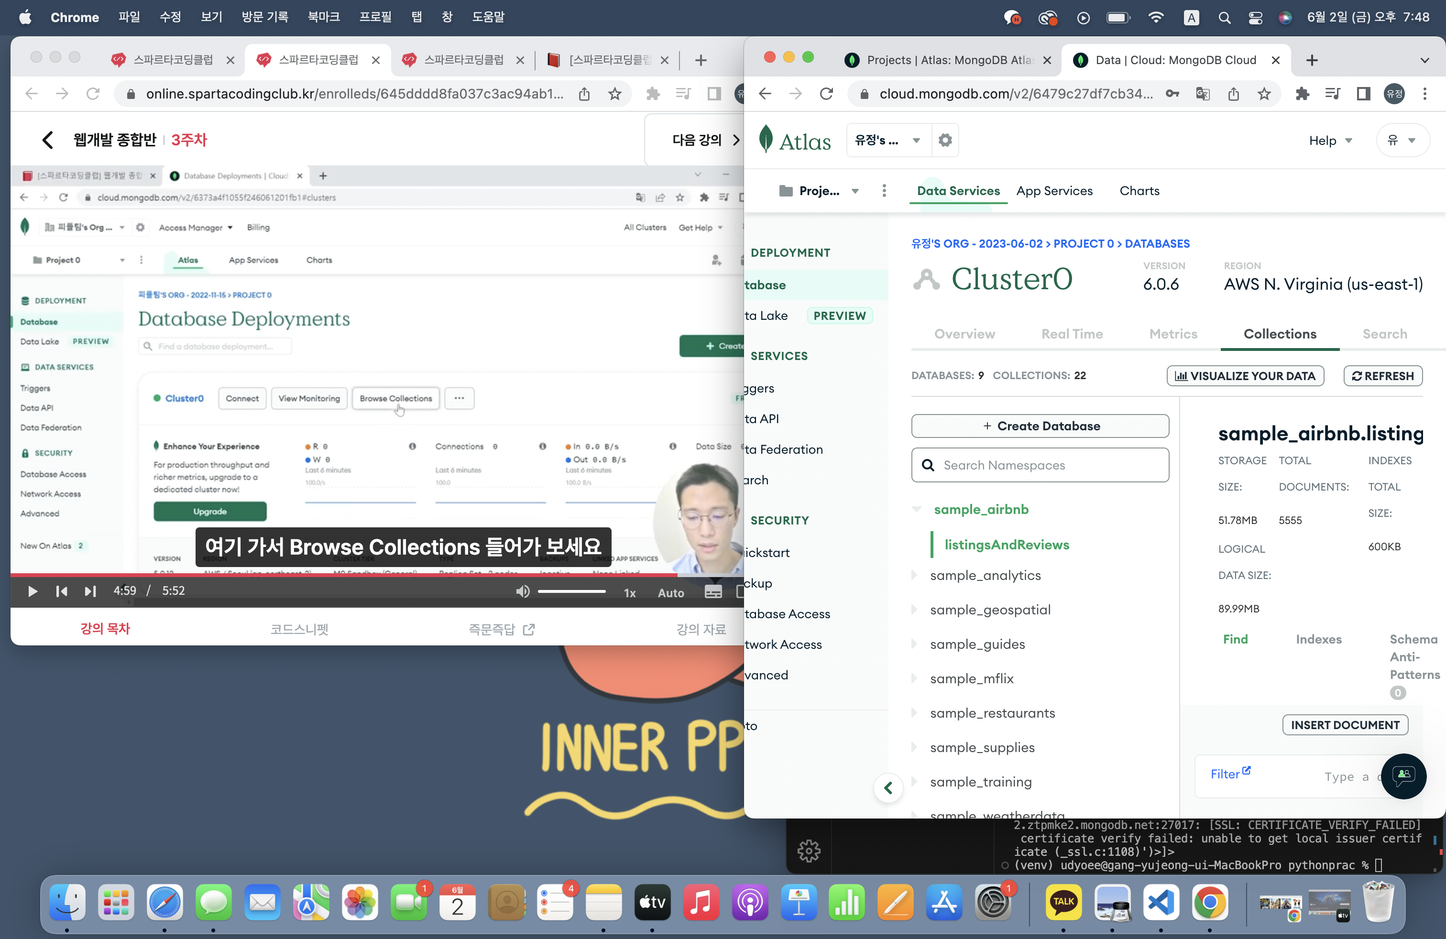Open the Filter documentation link
The height and width of the screenshot is (939, 1446).
click(1230, 773)
